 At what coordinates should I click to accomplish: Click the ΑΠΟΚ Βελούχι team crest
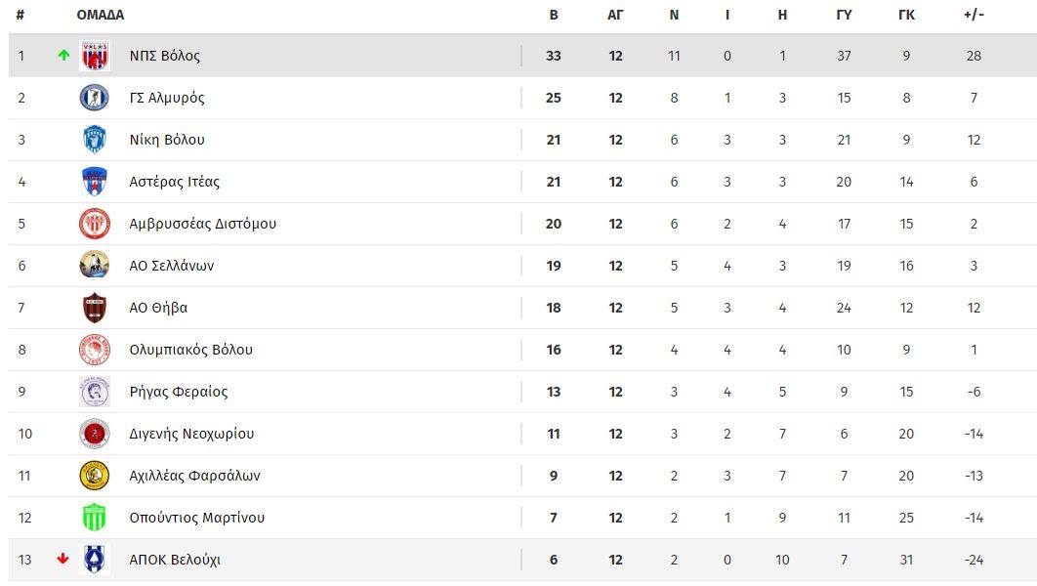point(95,560)
